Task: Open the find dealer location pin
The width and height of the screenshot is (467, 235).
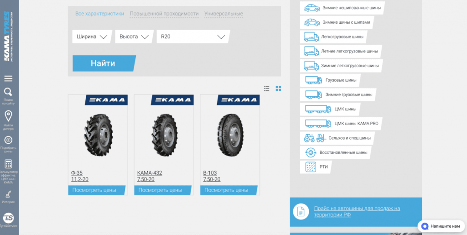Action: coord(8,116)
